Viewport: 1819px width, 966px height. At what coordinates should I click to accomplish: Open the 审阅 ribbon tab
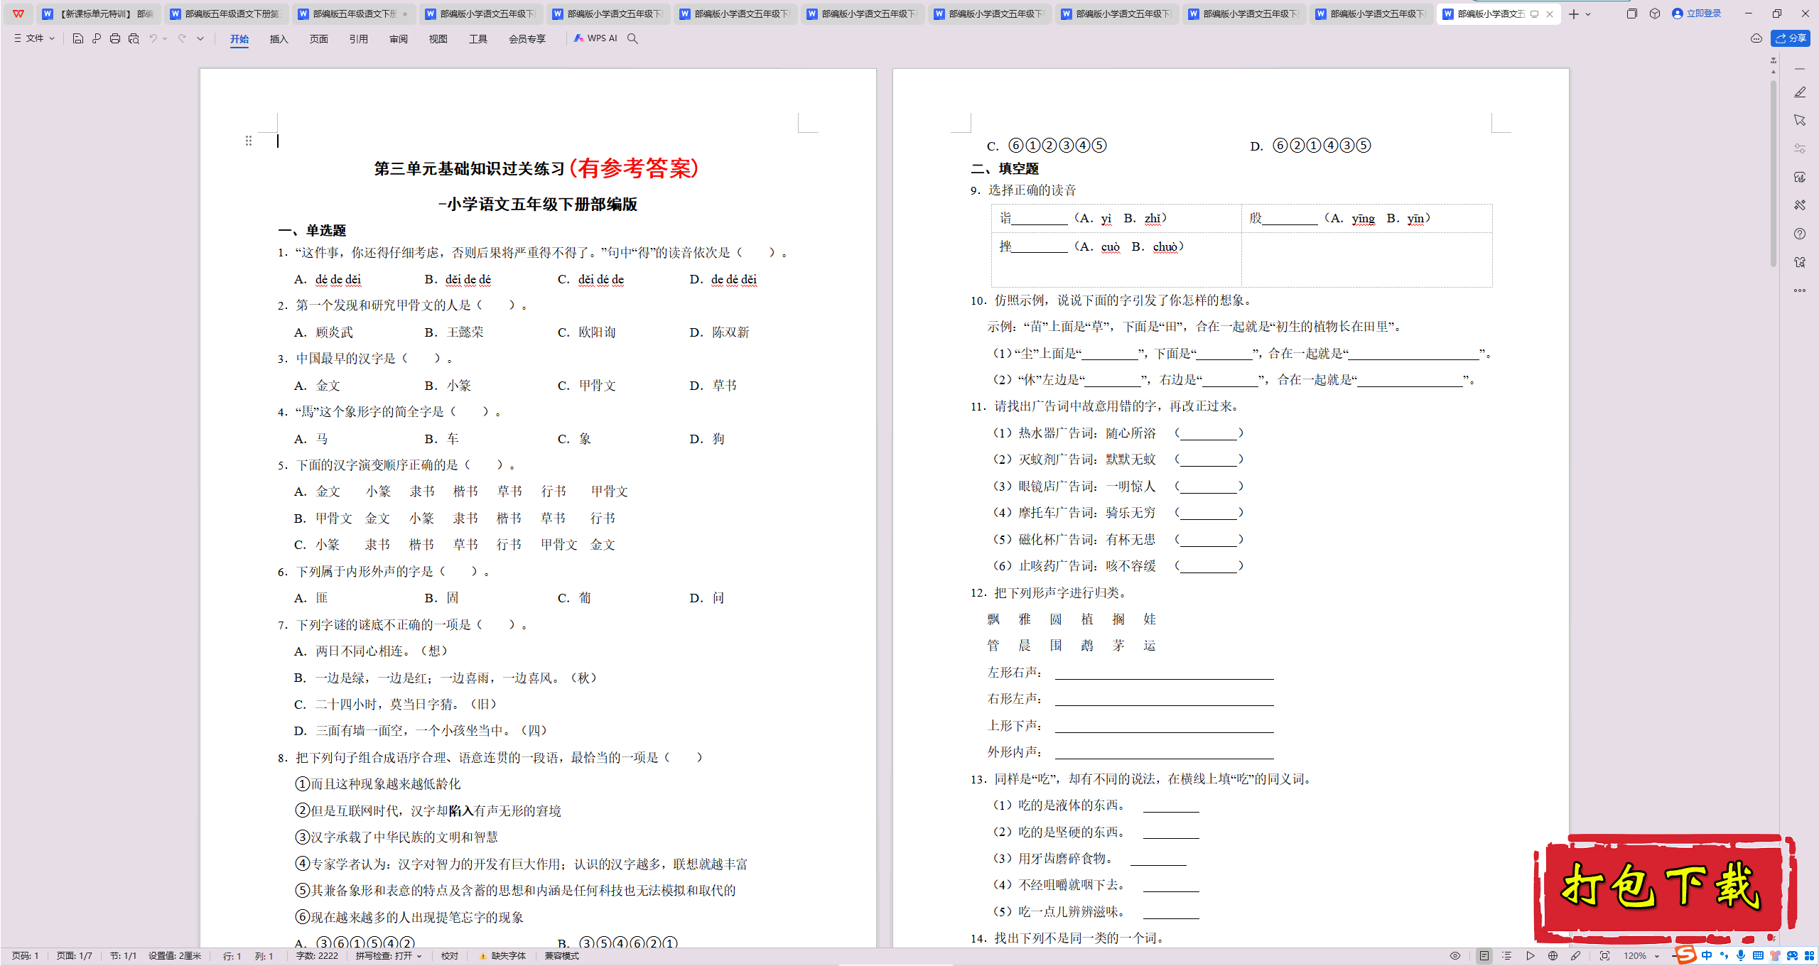pyautogui.click(x=399, y=39)
